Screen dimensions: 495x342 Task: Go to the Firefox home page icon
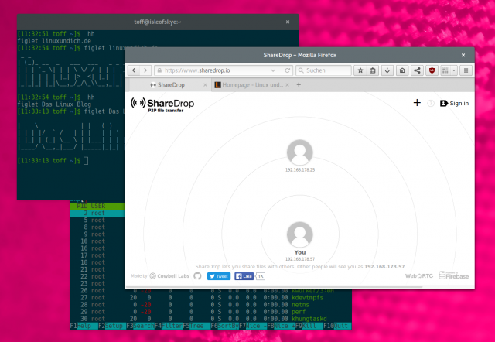pyautogui.click(x=402, y=70)
